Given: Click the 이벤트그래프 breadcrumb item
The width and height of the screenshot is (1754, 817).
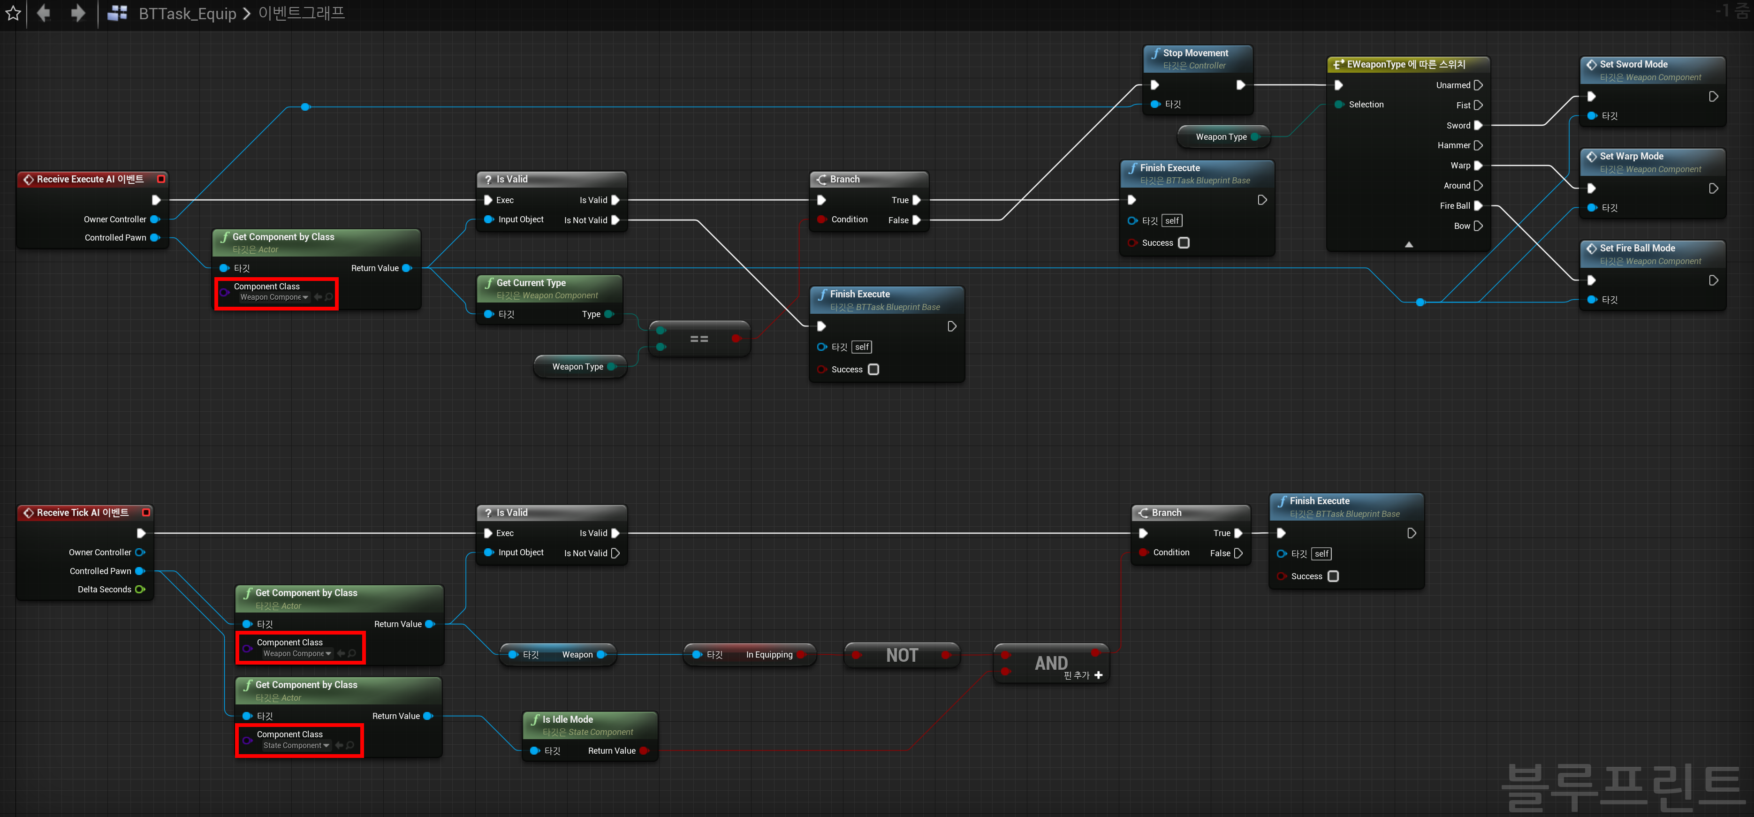Looking at the screenshot, I should coord(302,14).
